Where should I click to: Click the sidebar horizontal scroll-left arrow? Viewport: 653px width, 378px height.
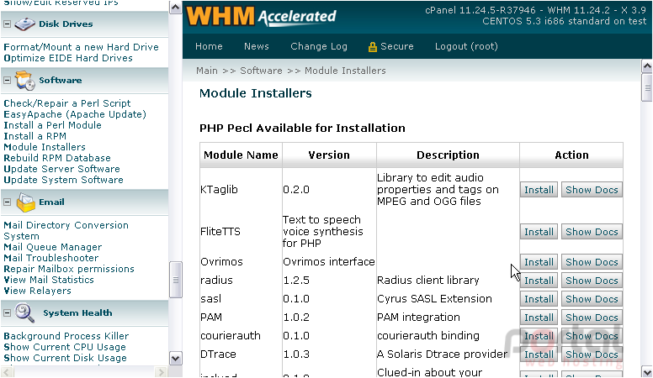(x=7, y=371)
